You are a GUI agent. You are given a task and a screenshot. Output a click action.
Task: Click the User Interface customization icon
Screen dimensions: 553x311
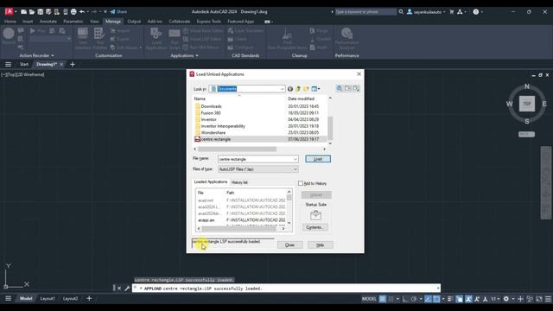(x=83, y=39)
